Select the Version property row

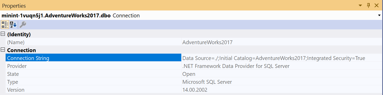tap(194, 90)
